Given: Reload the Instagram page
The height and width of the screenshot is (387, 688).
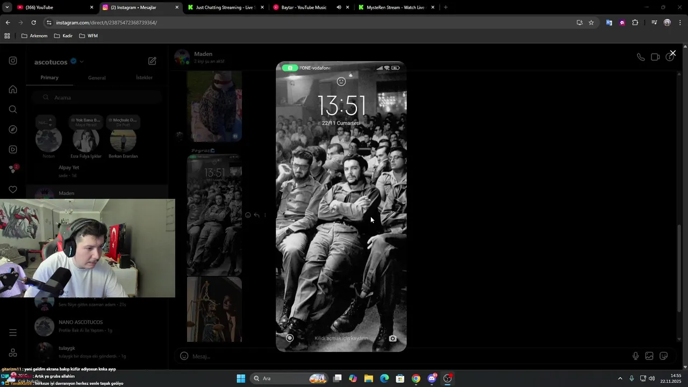Looking at the screenshot, I should [x=33, y=23].
